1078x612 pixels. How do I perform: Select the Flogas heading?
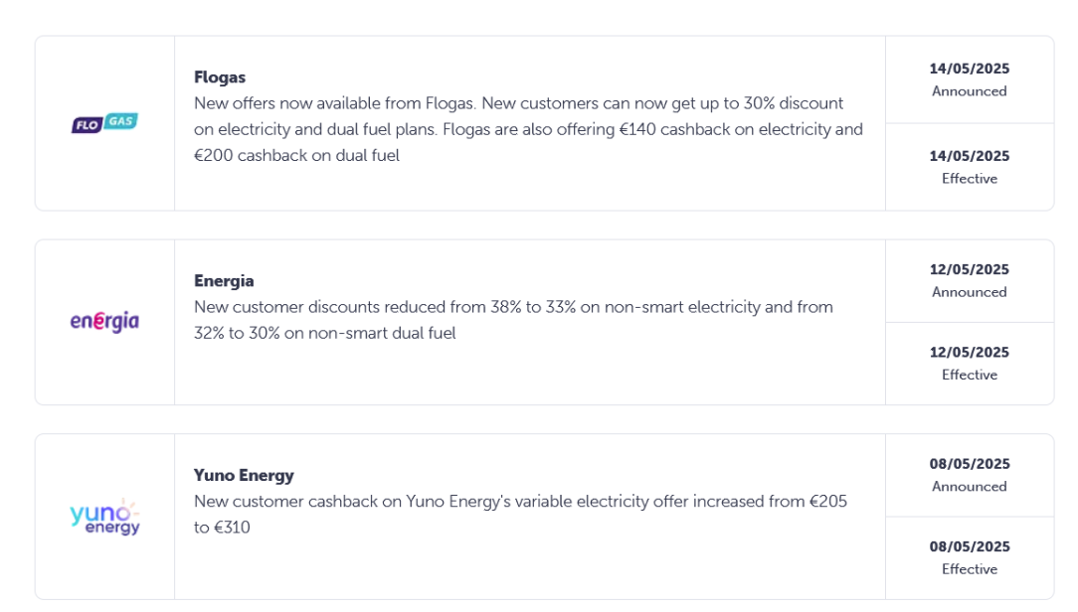click(220, 76)
